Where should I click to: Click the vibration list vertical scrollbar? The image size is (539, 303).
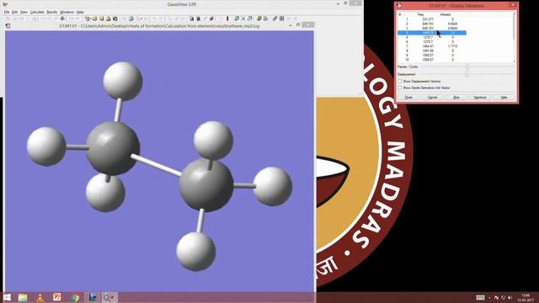pos(515,37)
